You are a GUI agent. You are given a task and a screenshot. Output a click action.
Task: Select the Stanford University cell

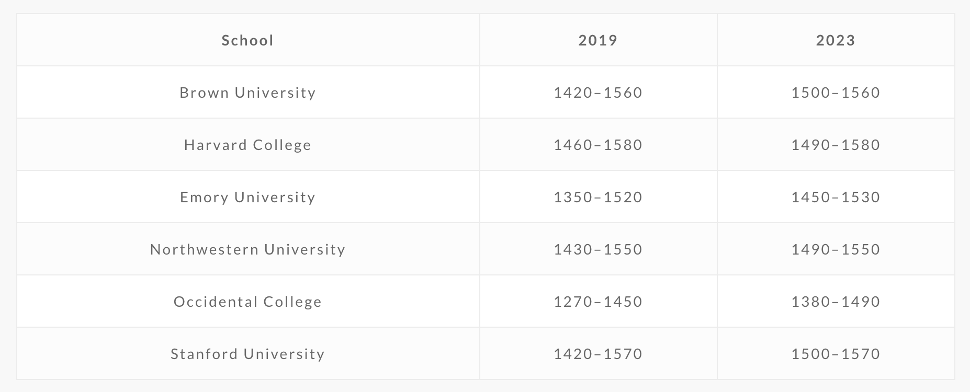click(x=247, y=354)
